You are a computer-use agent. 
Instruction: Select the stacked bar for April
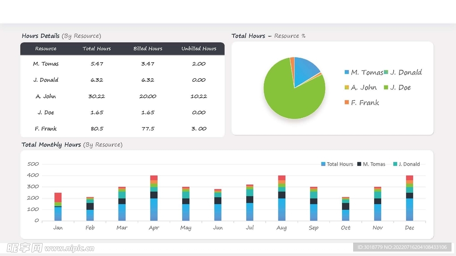(x=154, y=198)
